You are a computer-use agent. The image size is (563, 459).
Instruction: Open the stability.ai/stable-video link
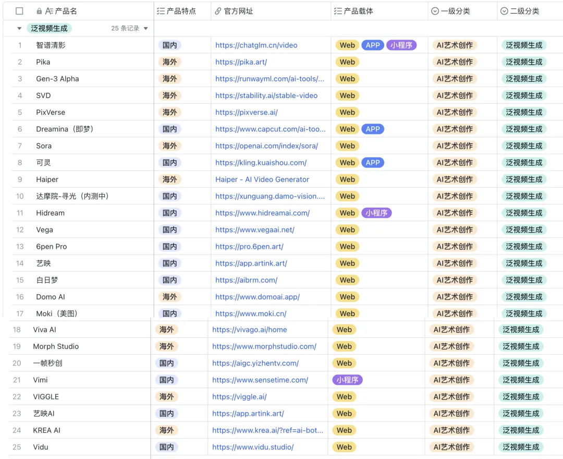pos(266,95)
